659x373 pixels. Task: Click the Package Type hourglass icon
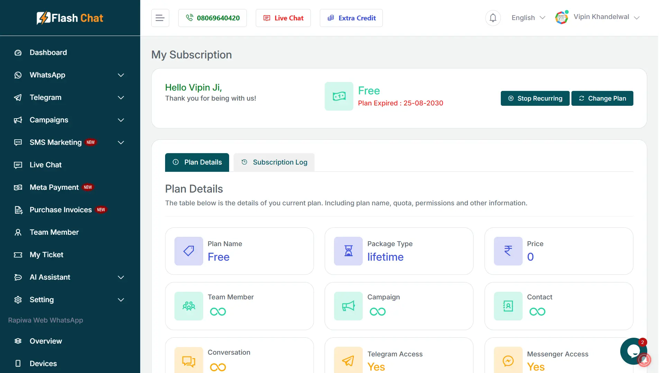[348, 251]
